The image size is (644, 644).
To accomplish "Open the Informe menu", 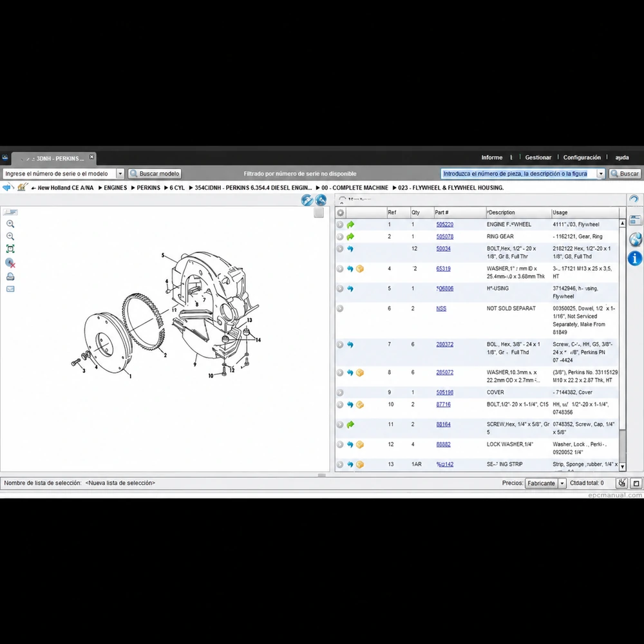I will pos(491,157).
